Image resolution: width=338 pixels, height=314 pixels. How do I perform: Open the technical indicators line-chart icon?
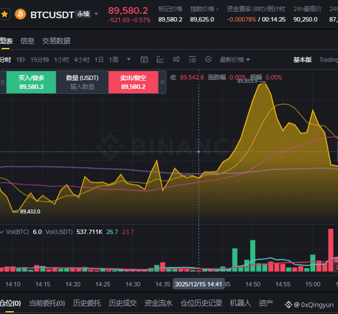160,59
